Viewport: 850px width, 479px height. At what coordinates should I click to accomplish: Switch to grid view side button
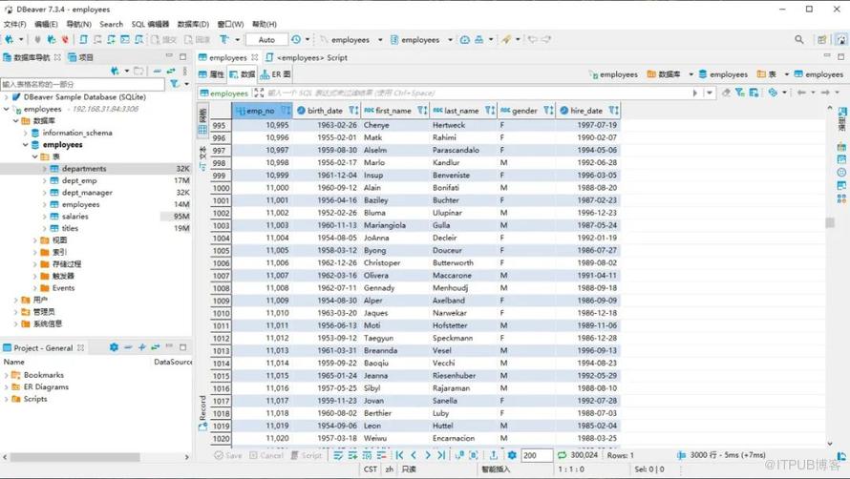pyautogui.click(x=202, y=121)
